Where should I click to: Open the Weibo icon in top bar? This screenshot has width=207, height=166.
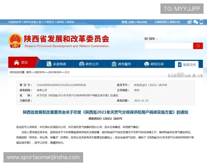189,22
